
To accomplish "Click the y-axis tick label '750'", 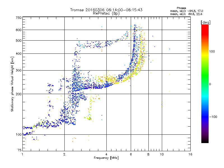I will tap(18, 18).
